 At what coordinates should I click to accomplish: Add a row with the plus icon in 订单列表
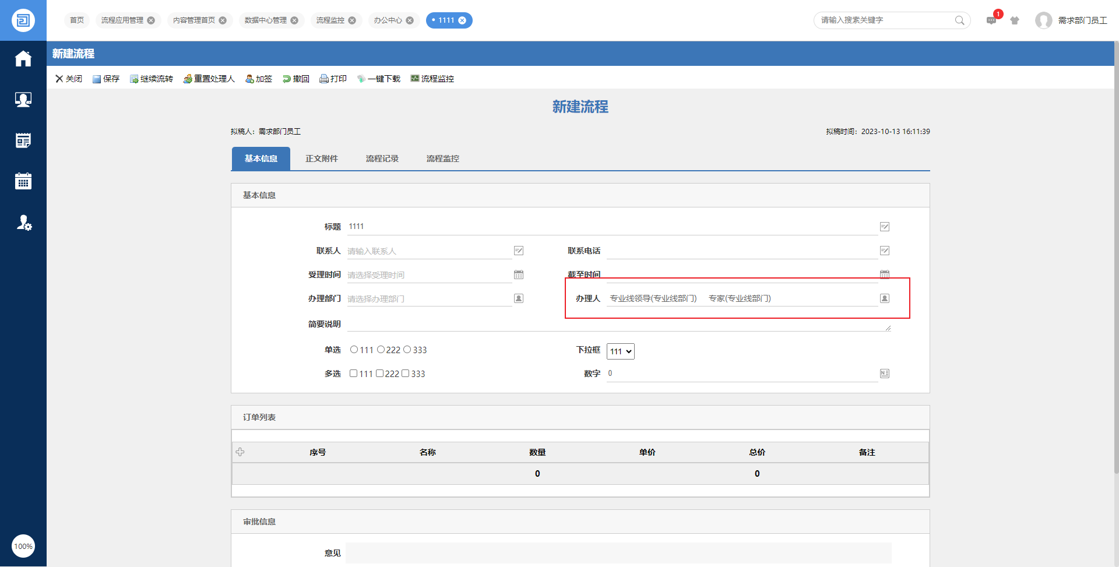click(240, 452)
